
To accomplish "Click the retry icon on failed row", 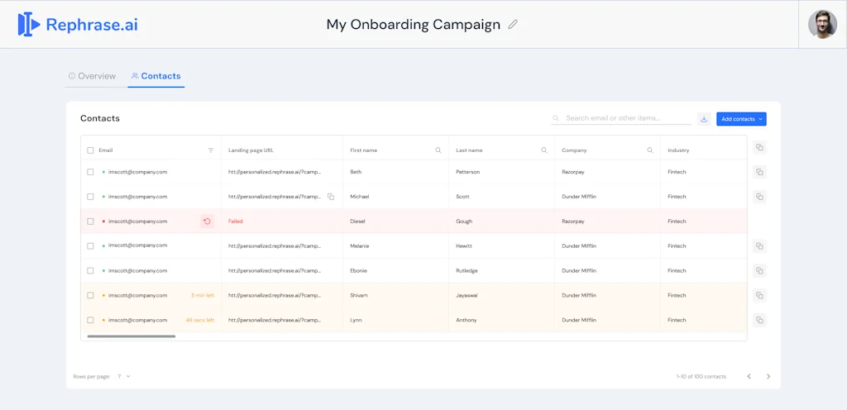I will tap(207, 222).
